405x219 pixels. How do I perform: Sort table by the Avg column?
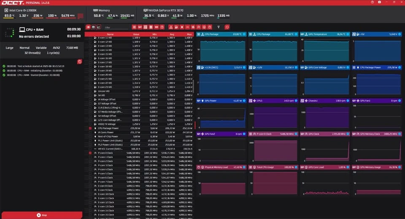[172, 34]
